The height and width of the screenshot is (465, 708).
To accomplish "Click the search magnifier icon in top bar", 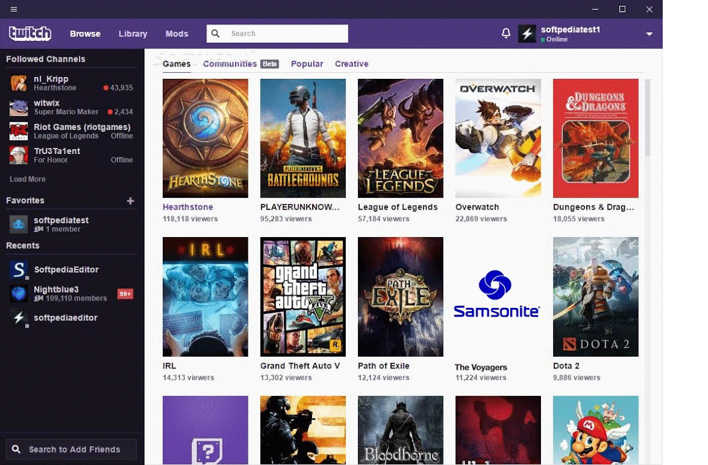I will (216, 34).
